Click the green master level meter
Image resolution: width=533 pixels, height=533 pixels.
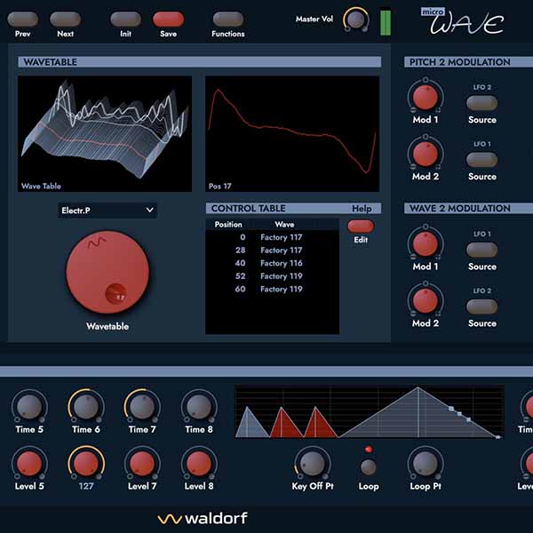coord(385,21)
